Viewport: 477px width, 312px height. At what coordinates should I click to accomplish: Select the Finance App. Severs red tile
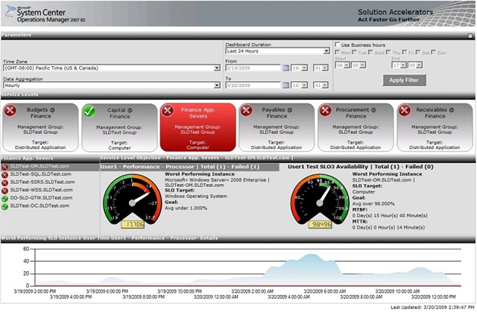tap(198, 127)
